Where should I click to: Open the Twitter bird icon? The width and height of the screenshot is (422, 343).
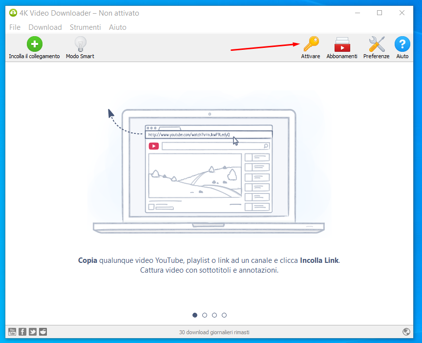(32, 331)
